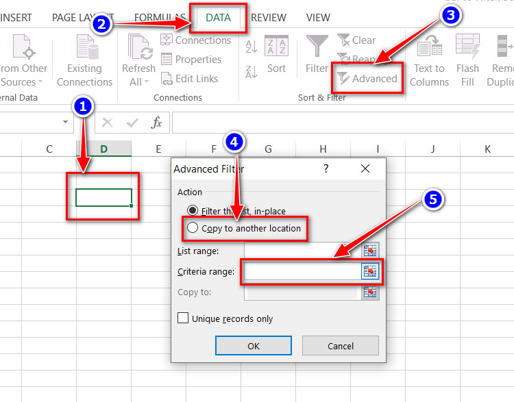514x402 pixels.
Task: Clear the current filter
Action: click(x=356, y=40)
